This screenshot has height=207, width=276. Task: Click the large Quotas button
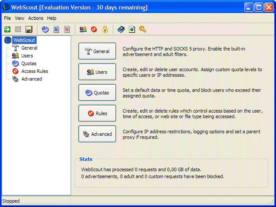tap(97, 92)
